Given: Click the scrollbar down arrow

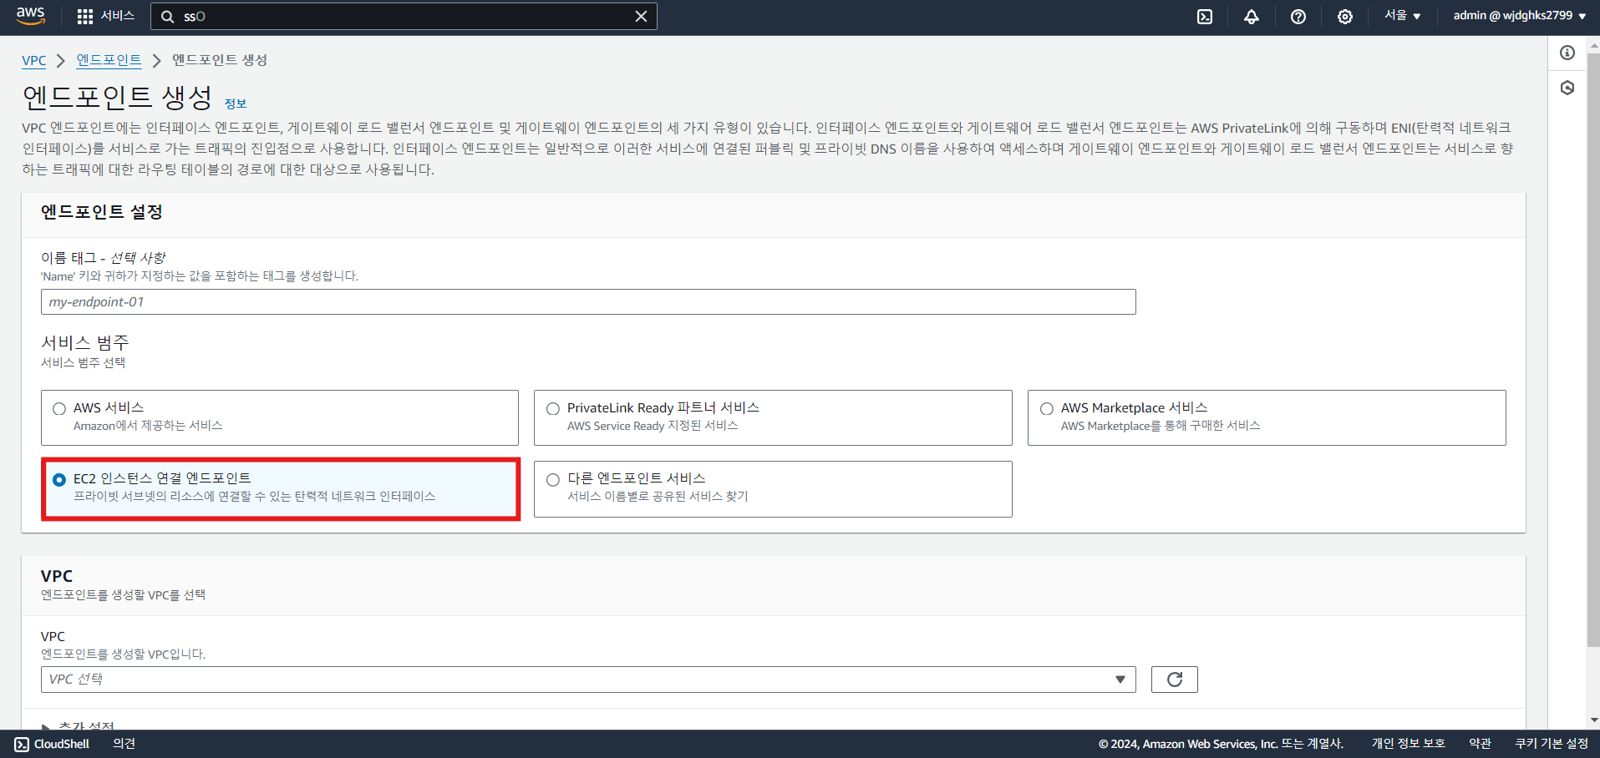Looking at the screenshot, I should (1593, 720).
